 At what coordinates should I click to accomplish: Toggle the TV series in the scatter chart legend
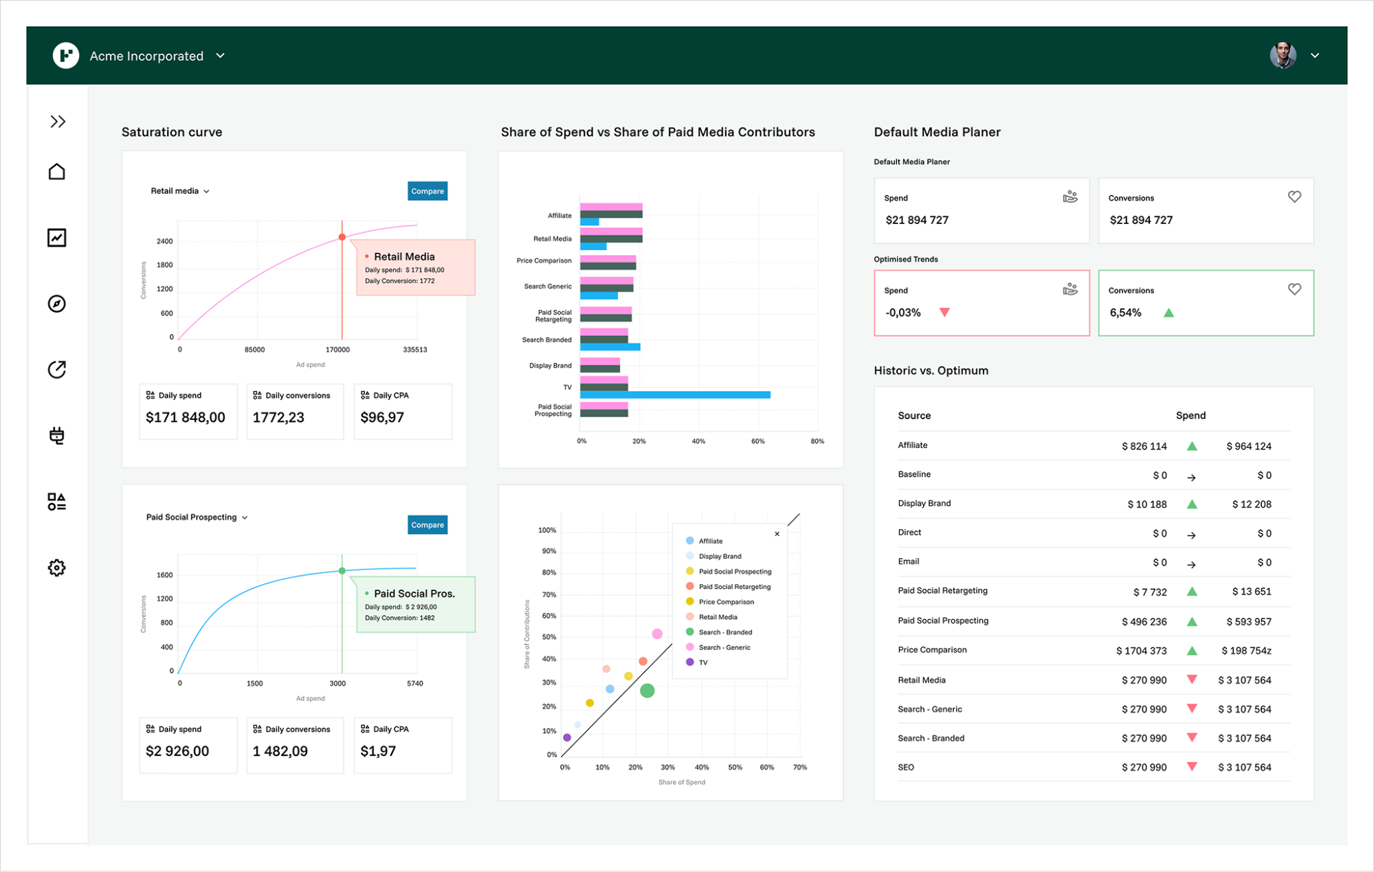702,662
